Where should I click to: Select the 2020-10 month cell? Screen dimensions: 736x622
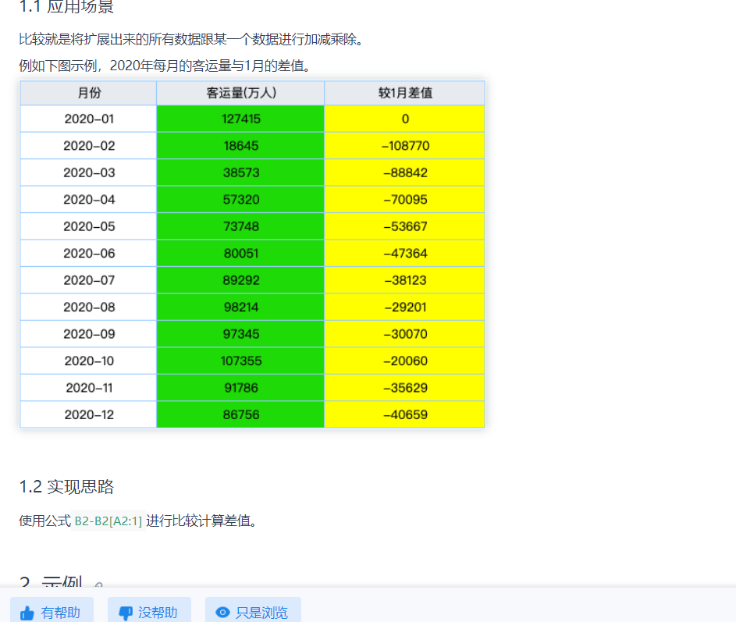[x=89, y=361]
